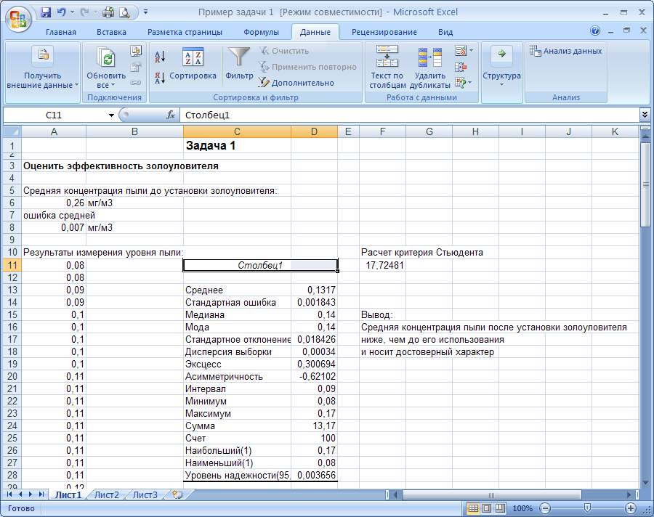Switch to Page Layout view in status bar
This screenshot has width=654, height=517.
[x=486, y=508]
